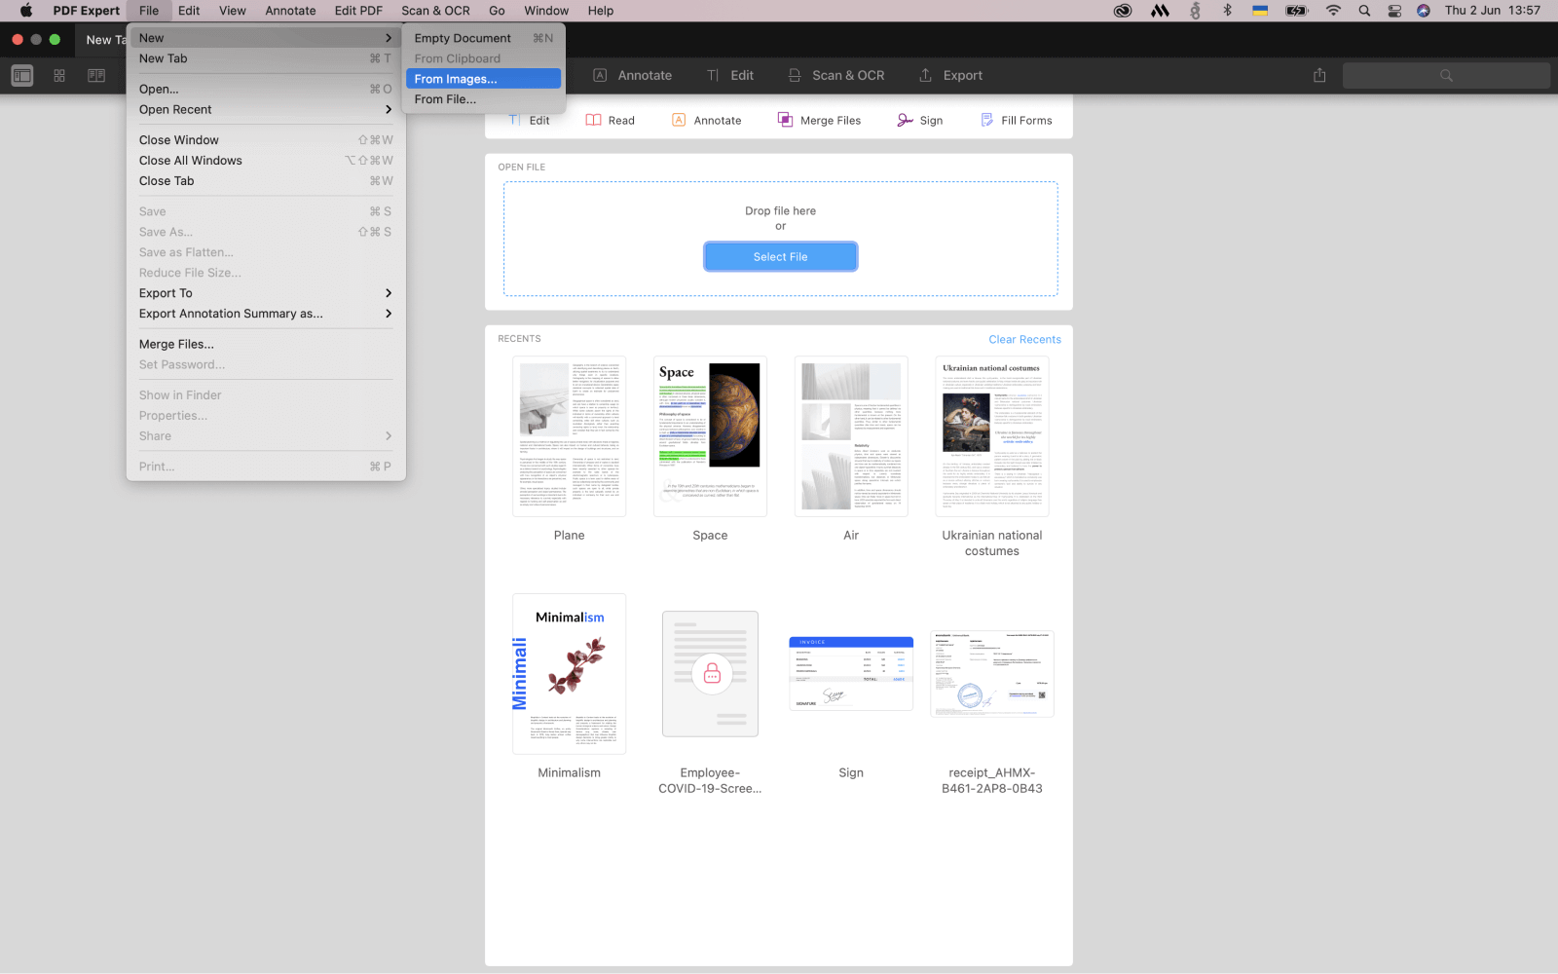Click inside the search field

(x=1447, y=74)
